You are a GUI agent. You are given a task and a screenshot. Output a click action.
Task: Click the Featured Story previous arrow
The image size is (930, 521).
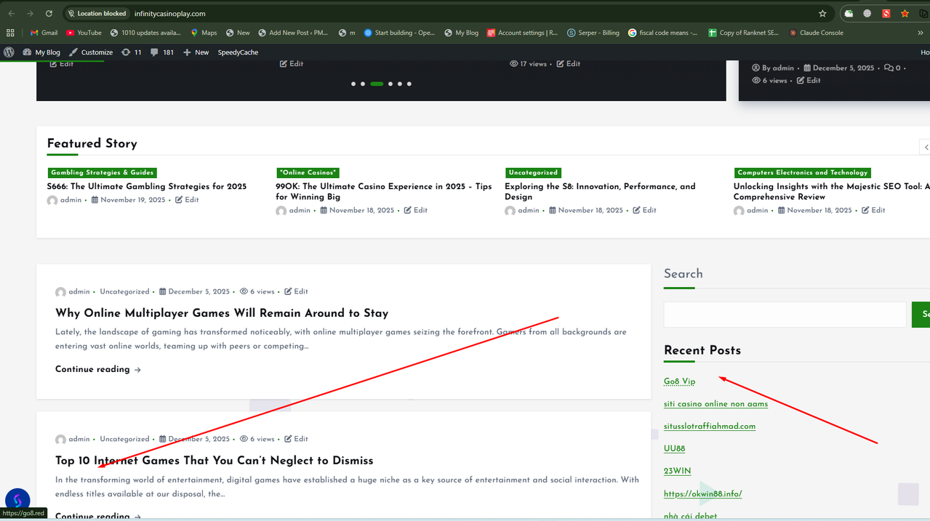coord(925,147)
